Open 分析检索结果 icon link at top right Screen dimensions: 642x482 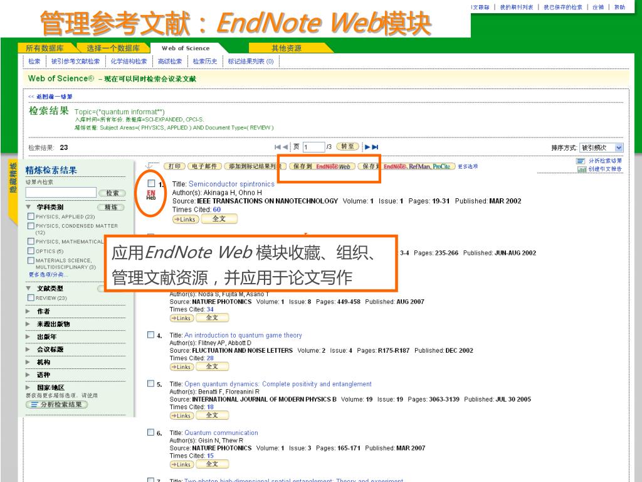click(x=599, y=161)
